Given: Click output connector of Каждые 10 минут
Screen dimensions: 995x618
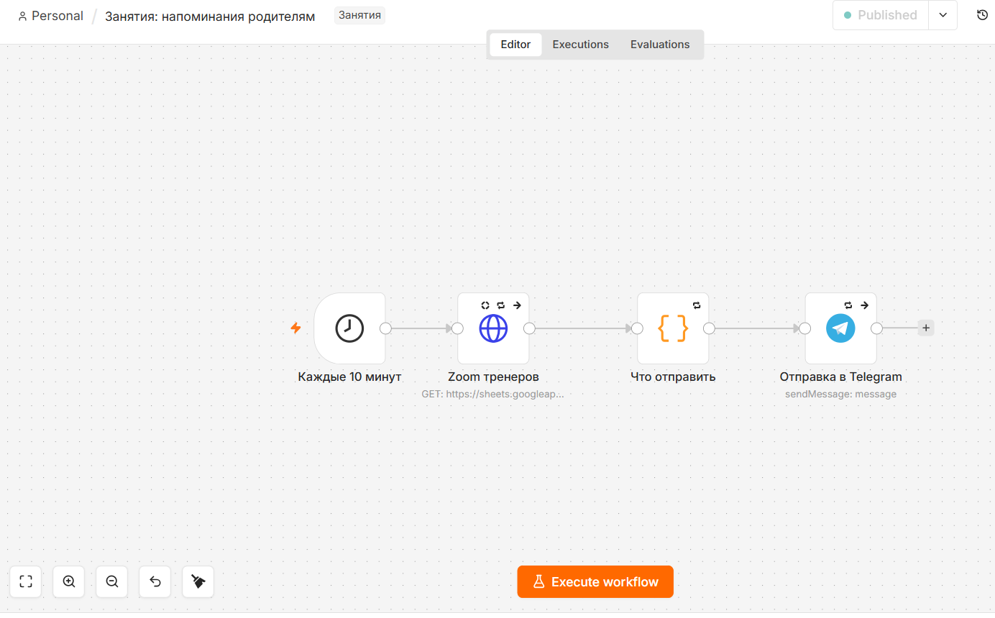Looking at the screenshot, I should pyautogui.click(x=385, y=328).
